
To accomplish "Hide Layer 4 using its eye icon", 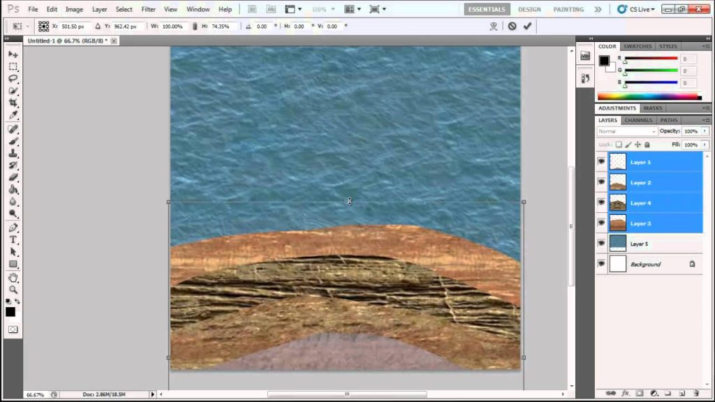I will click(x=601, y=202).
